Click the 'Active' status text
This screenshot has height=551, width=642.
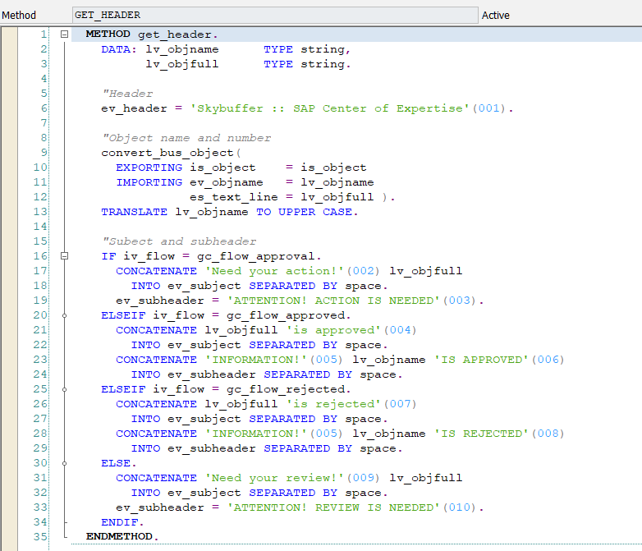coord(495,15)
